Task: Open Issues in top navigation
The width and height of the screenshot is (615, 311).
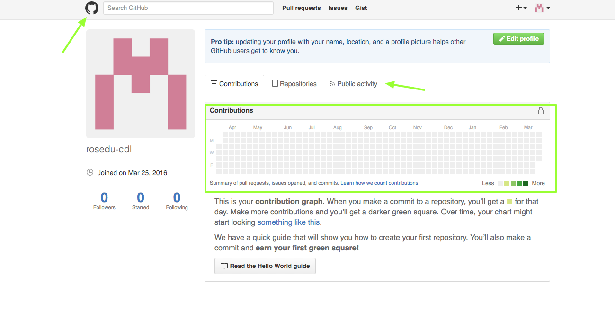Action: [x=338, y=8]
